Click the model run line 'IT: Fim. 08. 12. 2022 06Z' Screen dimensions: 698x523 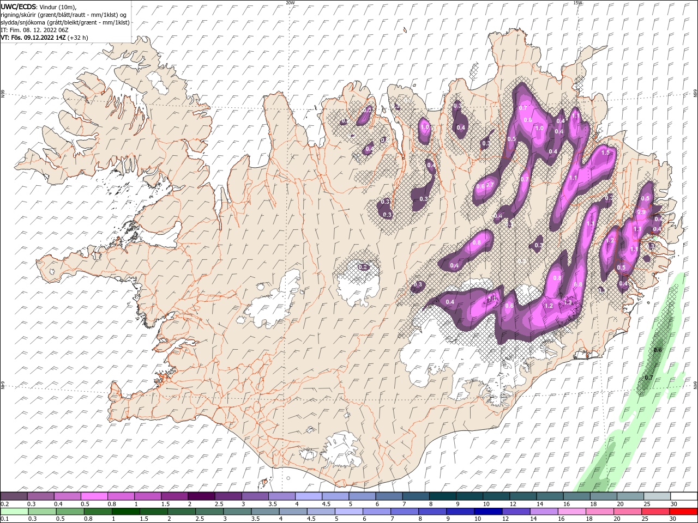point(35,30)
